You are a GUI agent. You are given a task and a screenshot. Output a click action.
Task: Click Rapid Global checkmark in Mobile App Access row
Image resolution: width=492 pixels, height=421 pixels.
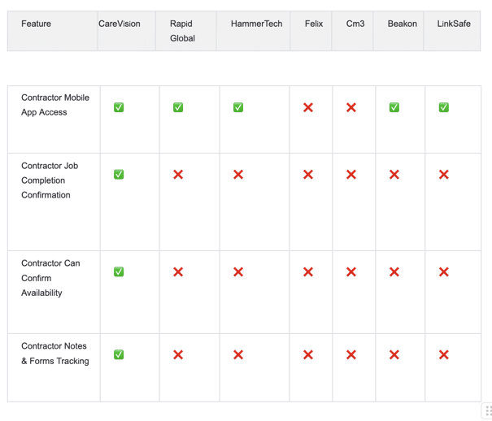(178, 107)
